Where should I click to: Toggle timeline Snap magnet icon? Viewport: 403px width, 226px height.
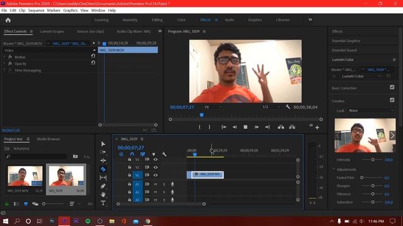[132, 154]
